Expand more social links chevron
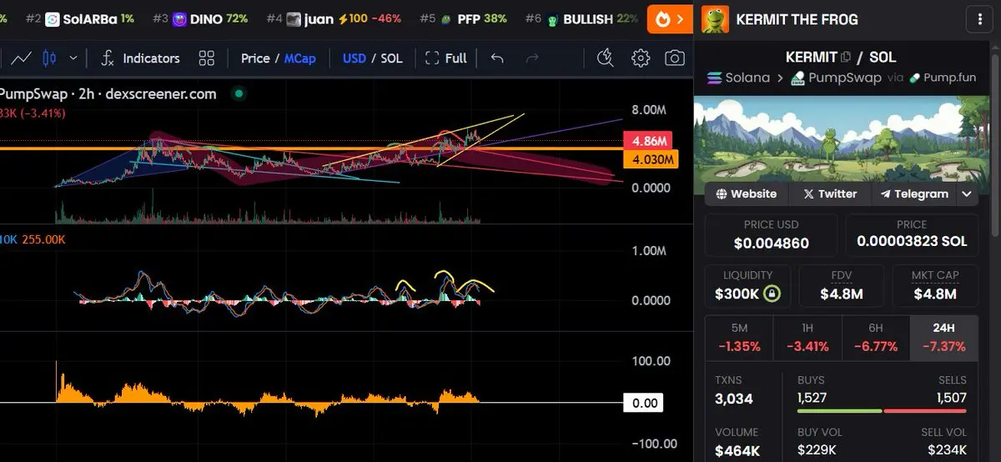This screenshot has width=1001, height=462. click(967, 193)
